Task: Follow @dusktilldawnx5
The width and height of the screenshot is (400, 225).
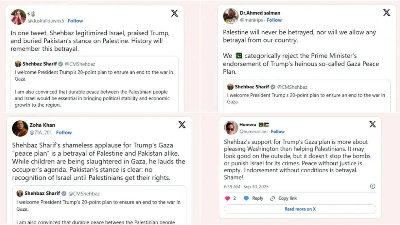Action: coord(75,21)
